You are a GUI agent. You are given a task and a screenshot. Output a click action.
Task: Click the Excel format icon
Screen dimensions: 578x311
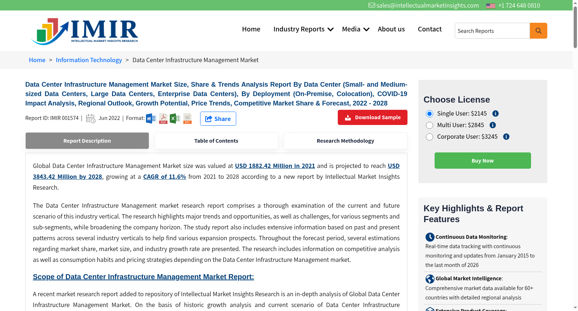point(175,118)
